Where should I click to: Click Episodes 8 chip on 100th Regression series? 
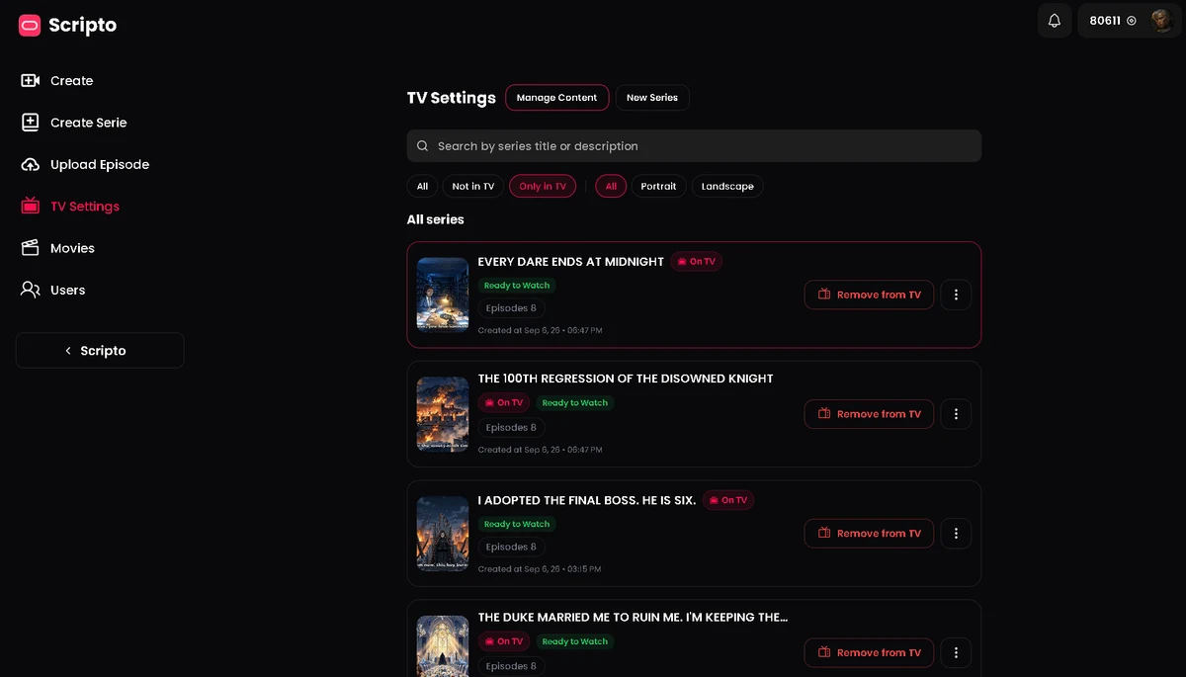pyautogui.click(x=511, y=428)
